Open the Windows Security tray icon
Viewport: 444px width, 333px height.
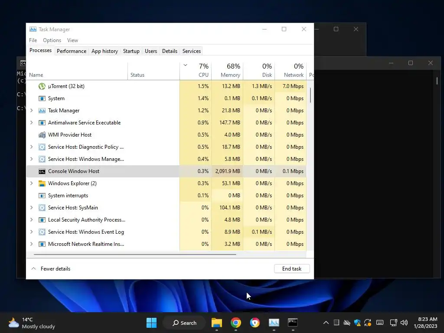[x=357, y=323]
